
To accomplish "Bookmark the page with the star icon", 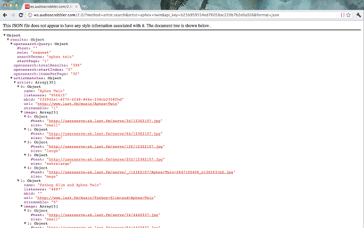I will tap(349, 15).
